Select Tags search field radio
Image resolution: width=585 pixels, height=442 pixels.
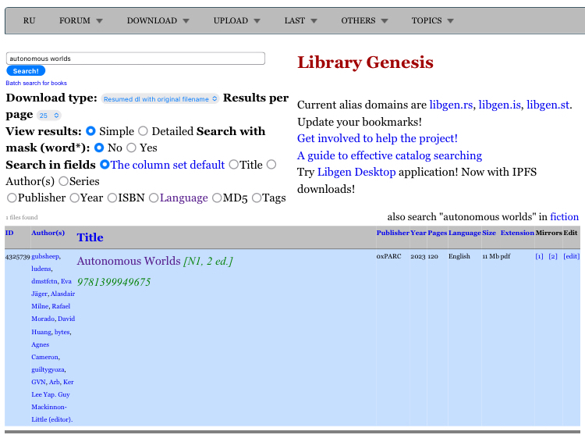(257, 198)
